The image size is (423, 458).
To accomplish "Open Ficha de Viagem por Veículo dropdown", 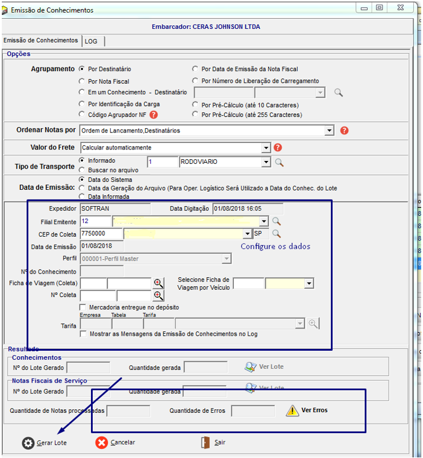I will tap(309, 283).
